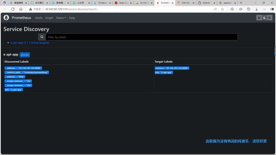Click the search magnifier icon beside filter

point(42,37)
